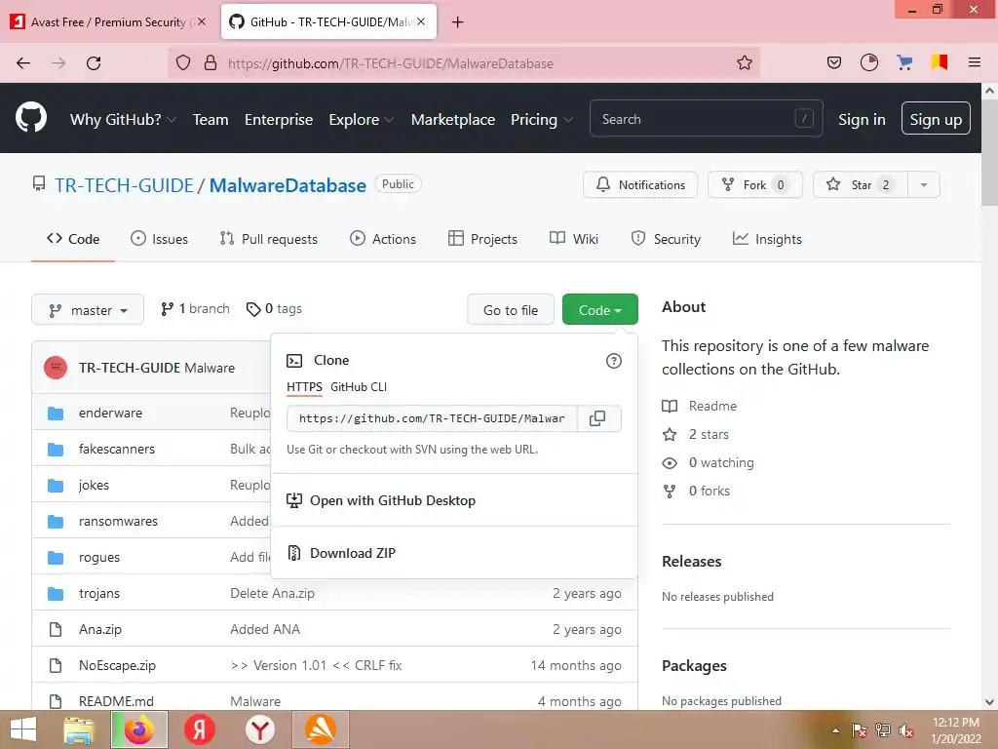
Task: Open Yandex red icon in taskbar
Action: [x=199, y=729]
